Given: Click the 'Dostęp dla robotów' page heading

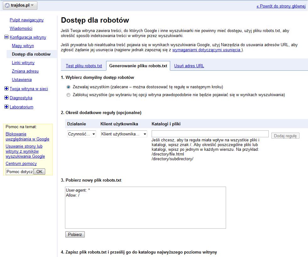Looking at the screenshot, I should 95,20.
